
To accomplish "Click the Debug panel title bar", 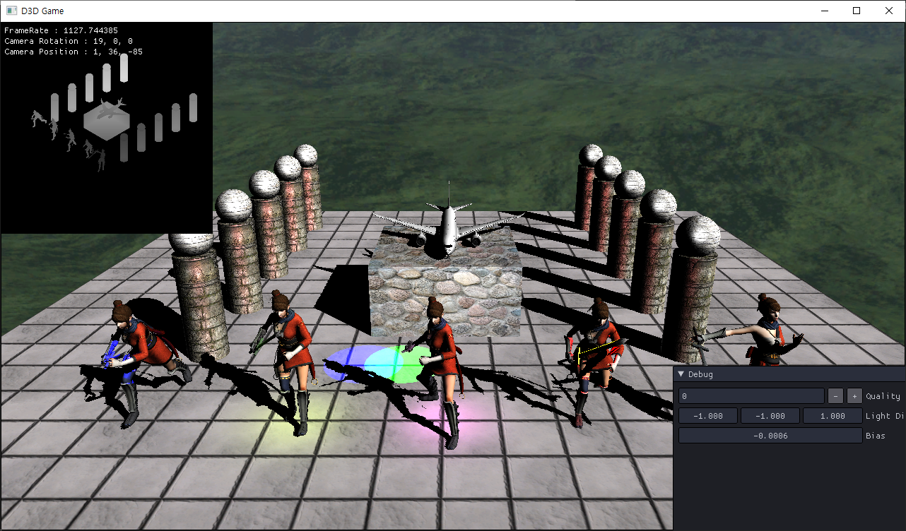I will pos(789,374).
